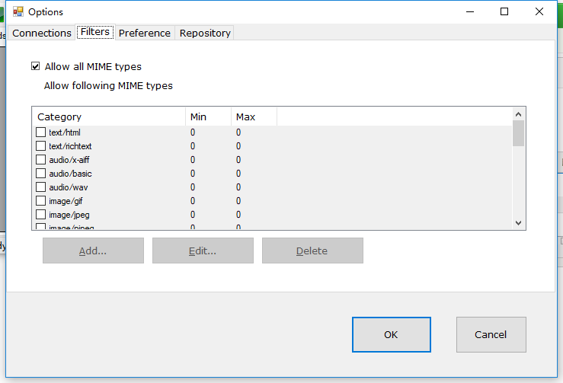The height and width of the screenshot is (383, 563).
Task: Sort by the Category column header
Action: (x=109, y=117)
